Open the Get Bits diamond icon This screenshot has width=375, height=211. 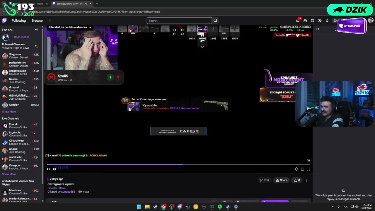(327, 21)
